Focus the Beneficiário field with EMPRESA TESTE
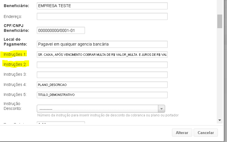This screenshot has width=227, height=142. (x=102, y=6)
